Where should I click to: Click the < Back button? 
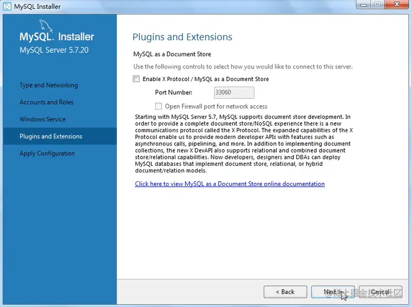[x=285, y=292]
